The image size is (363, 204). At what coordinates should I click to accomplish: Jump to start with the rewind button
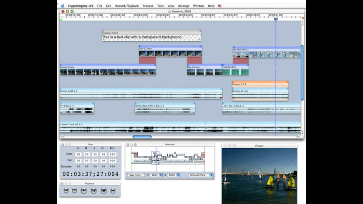click(66, 190)
